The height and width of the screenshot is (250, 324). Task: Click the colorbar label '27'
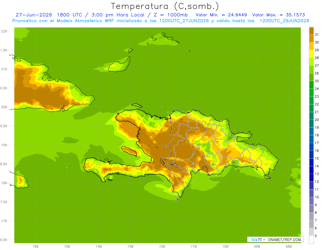click(317, 66)
